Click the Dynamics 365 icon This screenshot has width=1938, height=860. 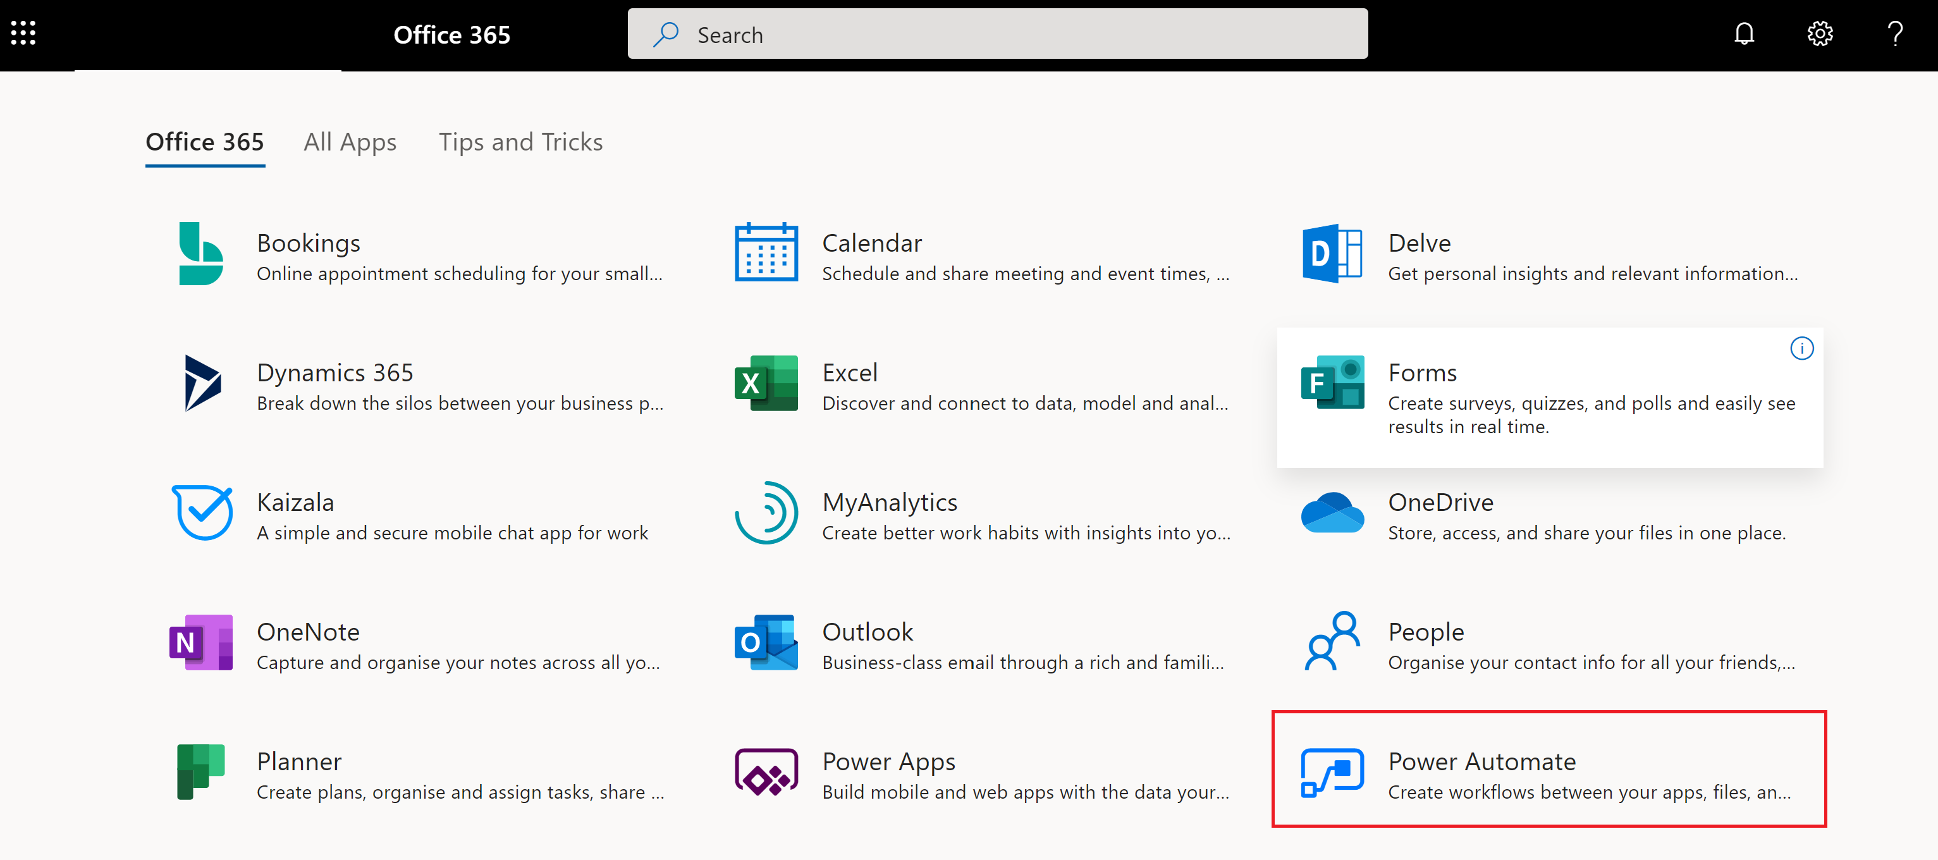point(202,383)
